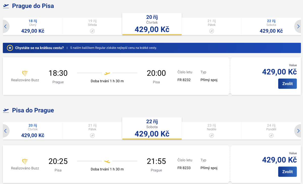The width and height of the screenshot is (303, 184).
Task: Show later outbound dates with right arrow
Action: (x=298, y=26)
